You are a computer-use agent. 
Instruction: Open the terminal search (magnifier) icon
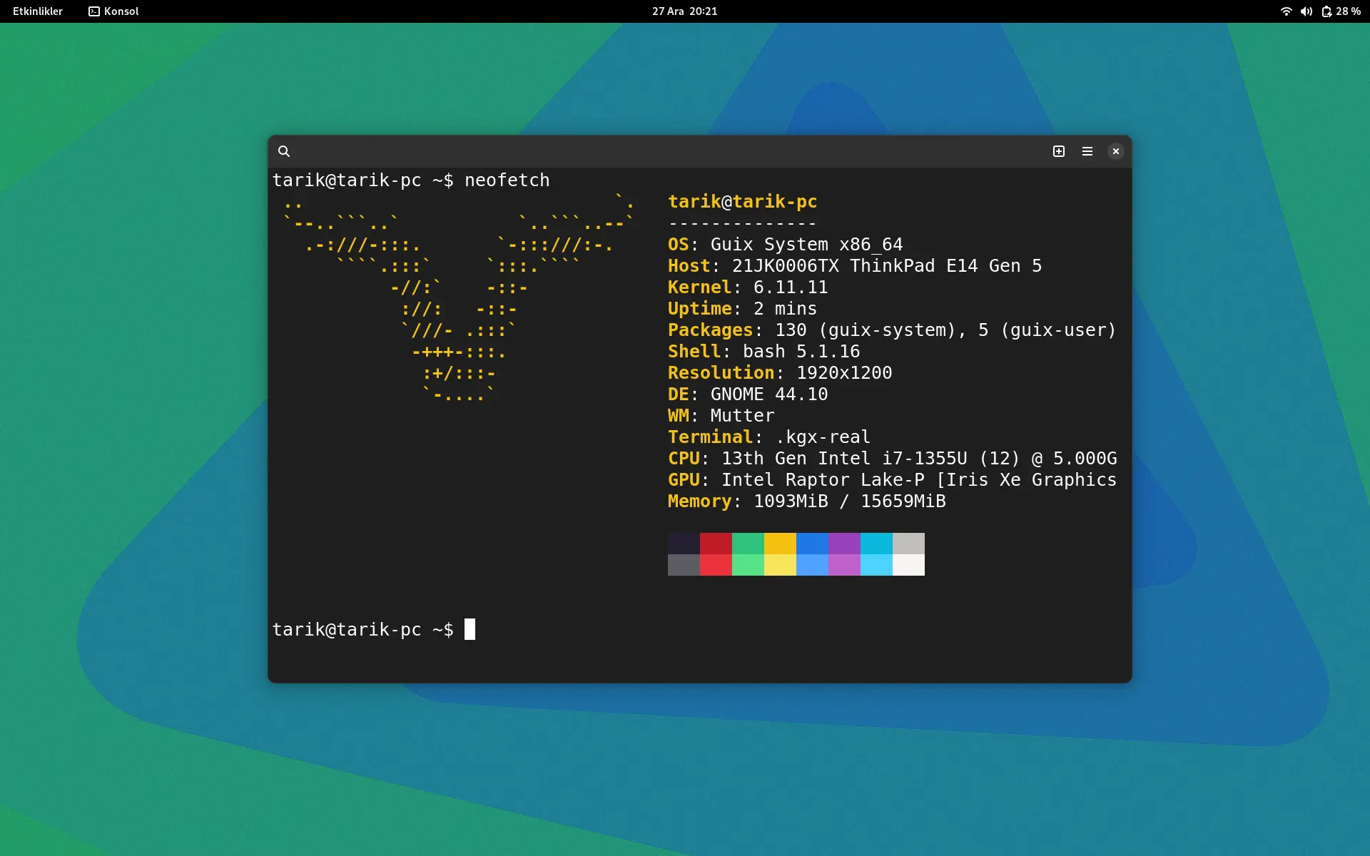284,151
